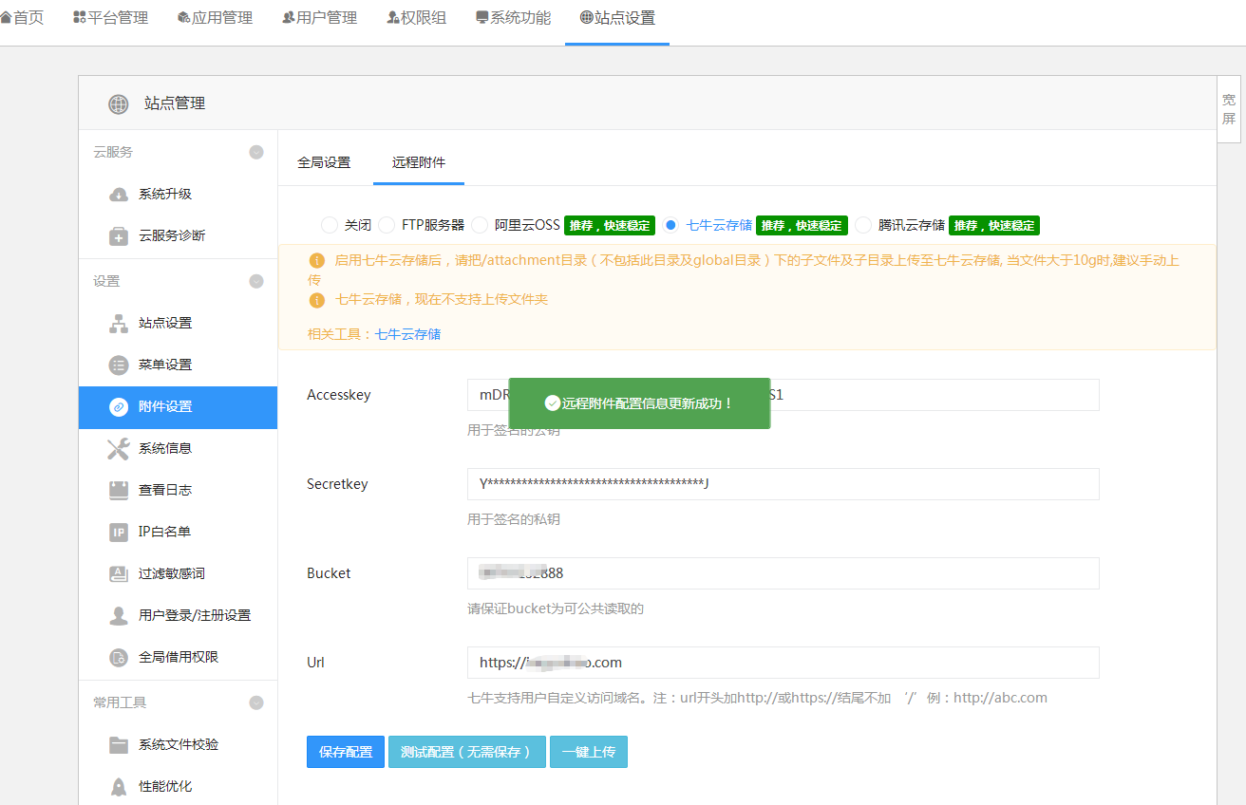1246x805 pixels.
Task: Click the 云服务诊断 medical kit icon
Action: pos(119,235)
